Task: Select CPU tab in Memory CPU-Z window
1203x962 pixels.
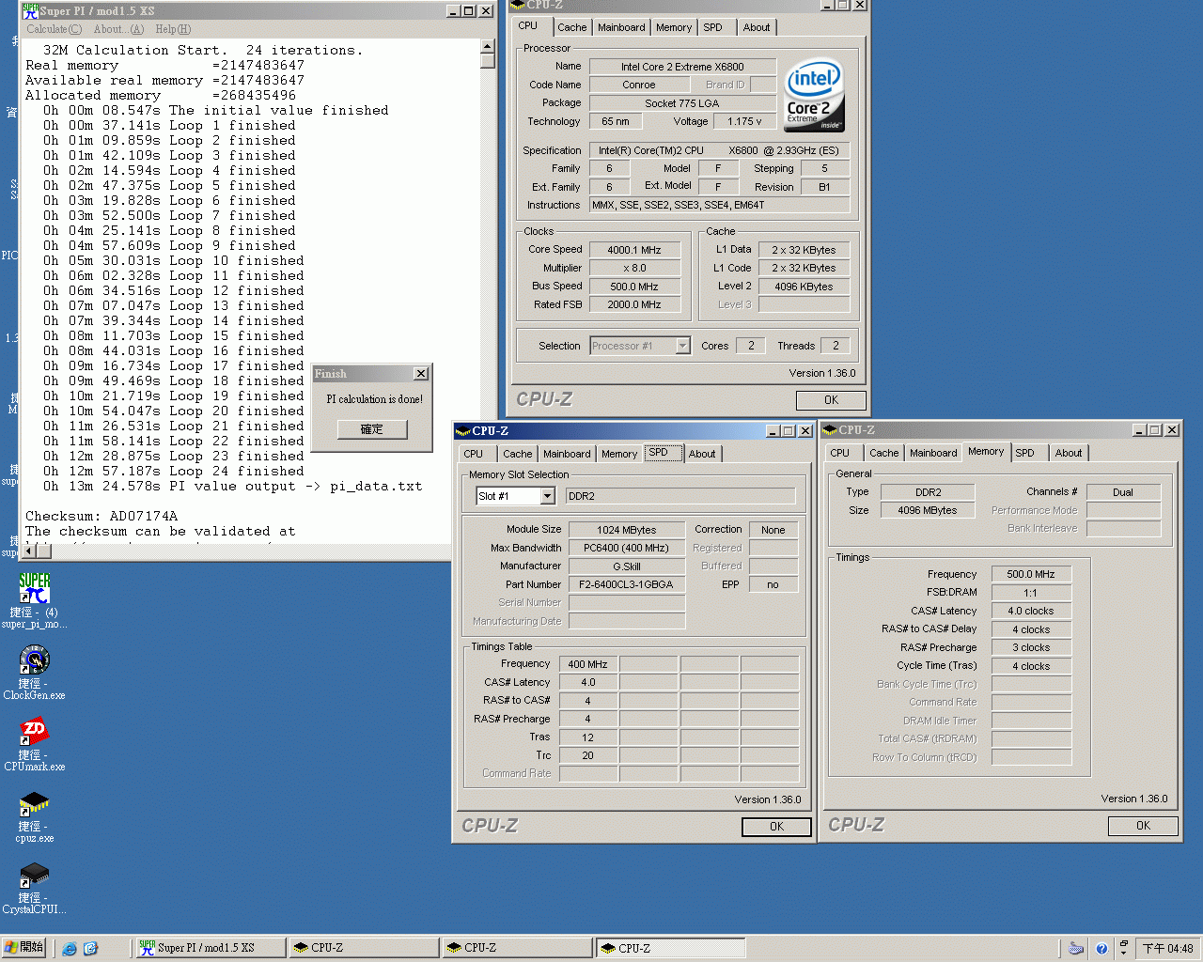Action: (840, 453)
